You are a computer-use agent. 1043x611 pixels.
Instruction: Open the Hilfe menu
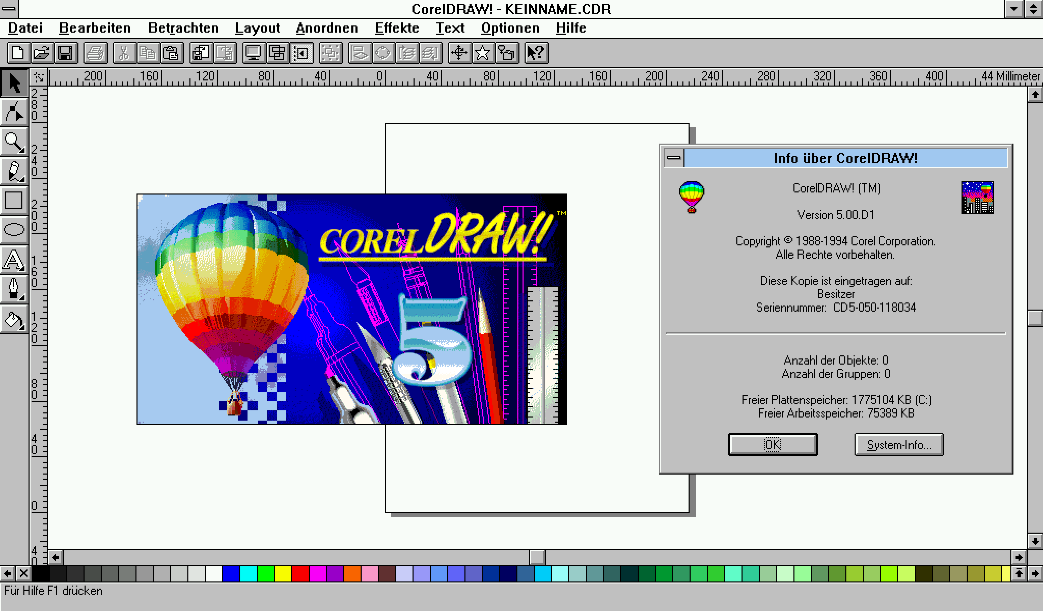[571, 28]
